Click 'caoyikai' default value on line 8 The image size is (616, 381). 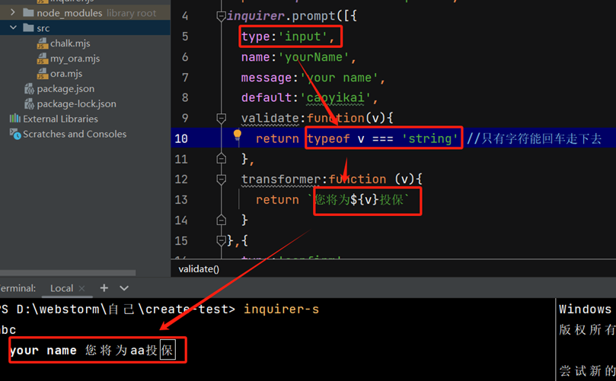[x=335, y=97]
